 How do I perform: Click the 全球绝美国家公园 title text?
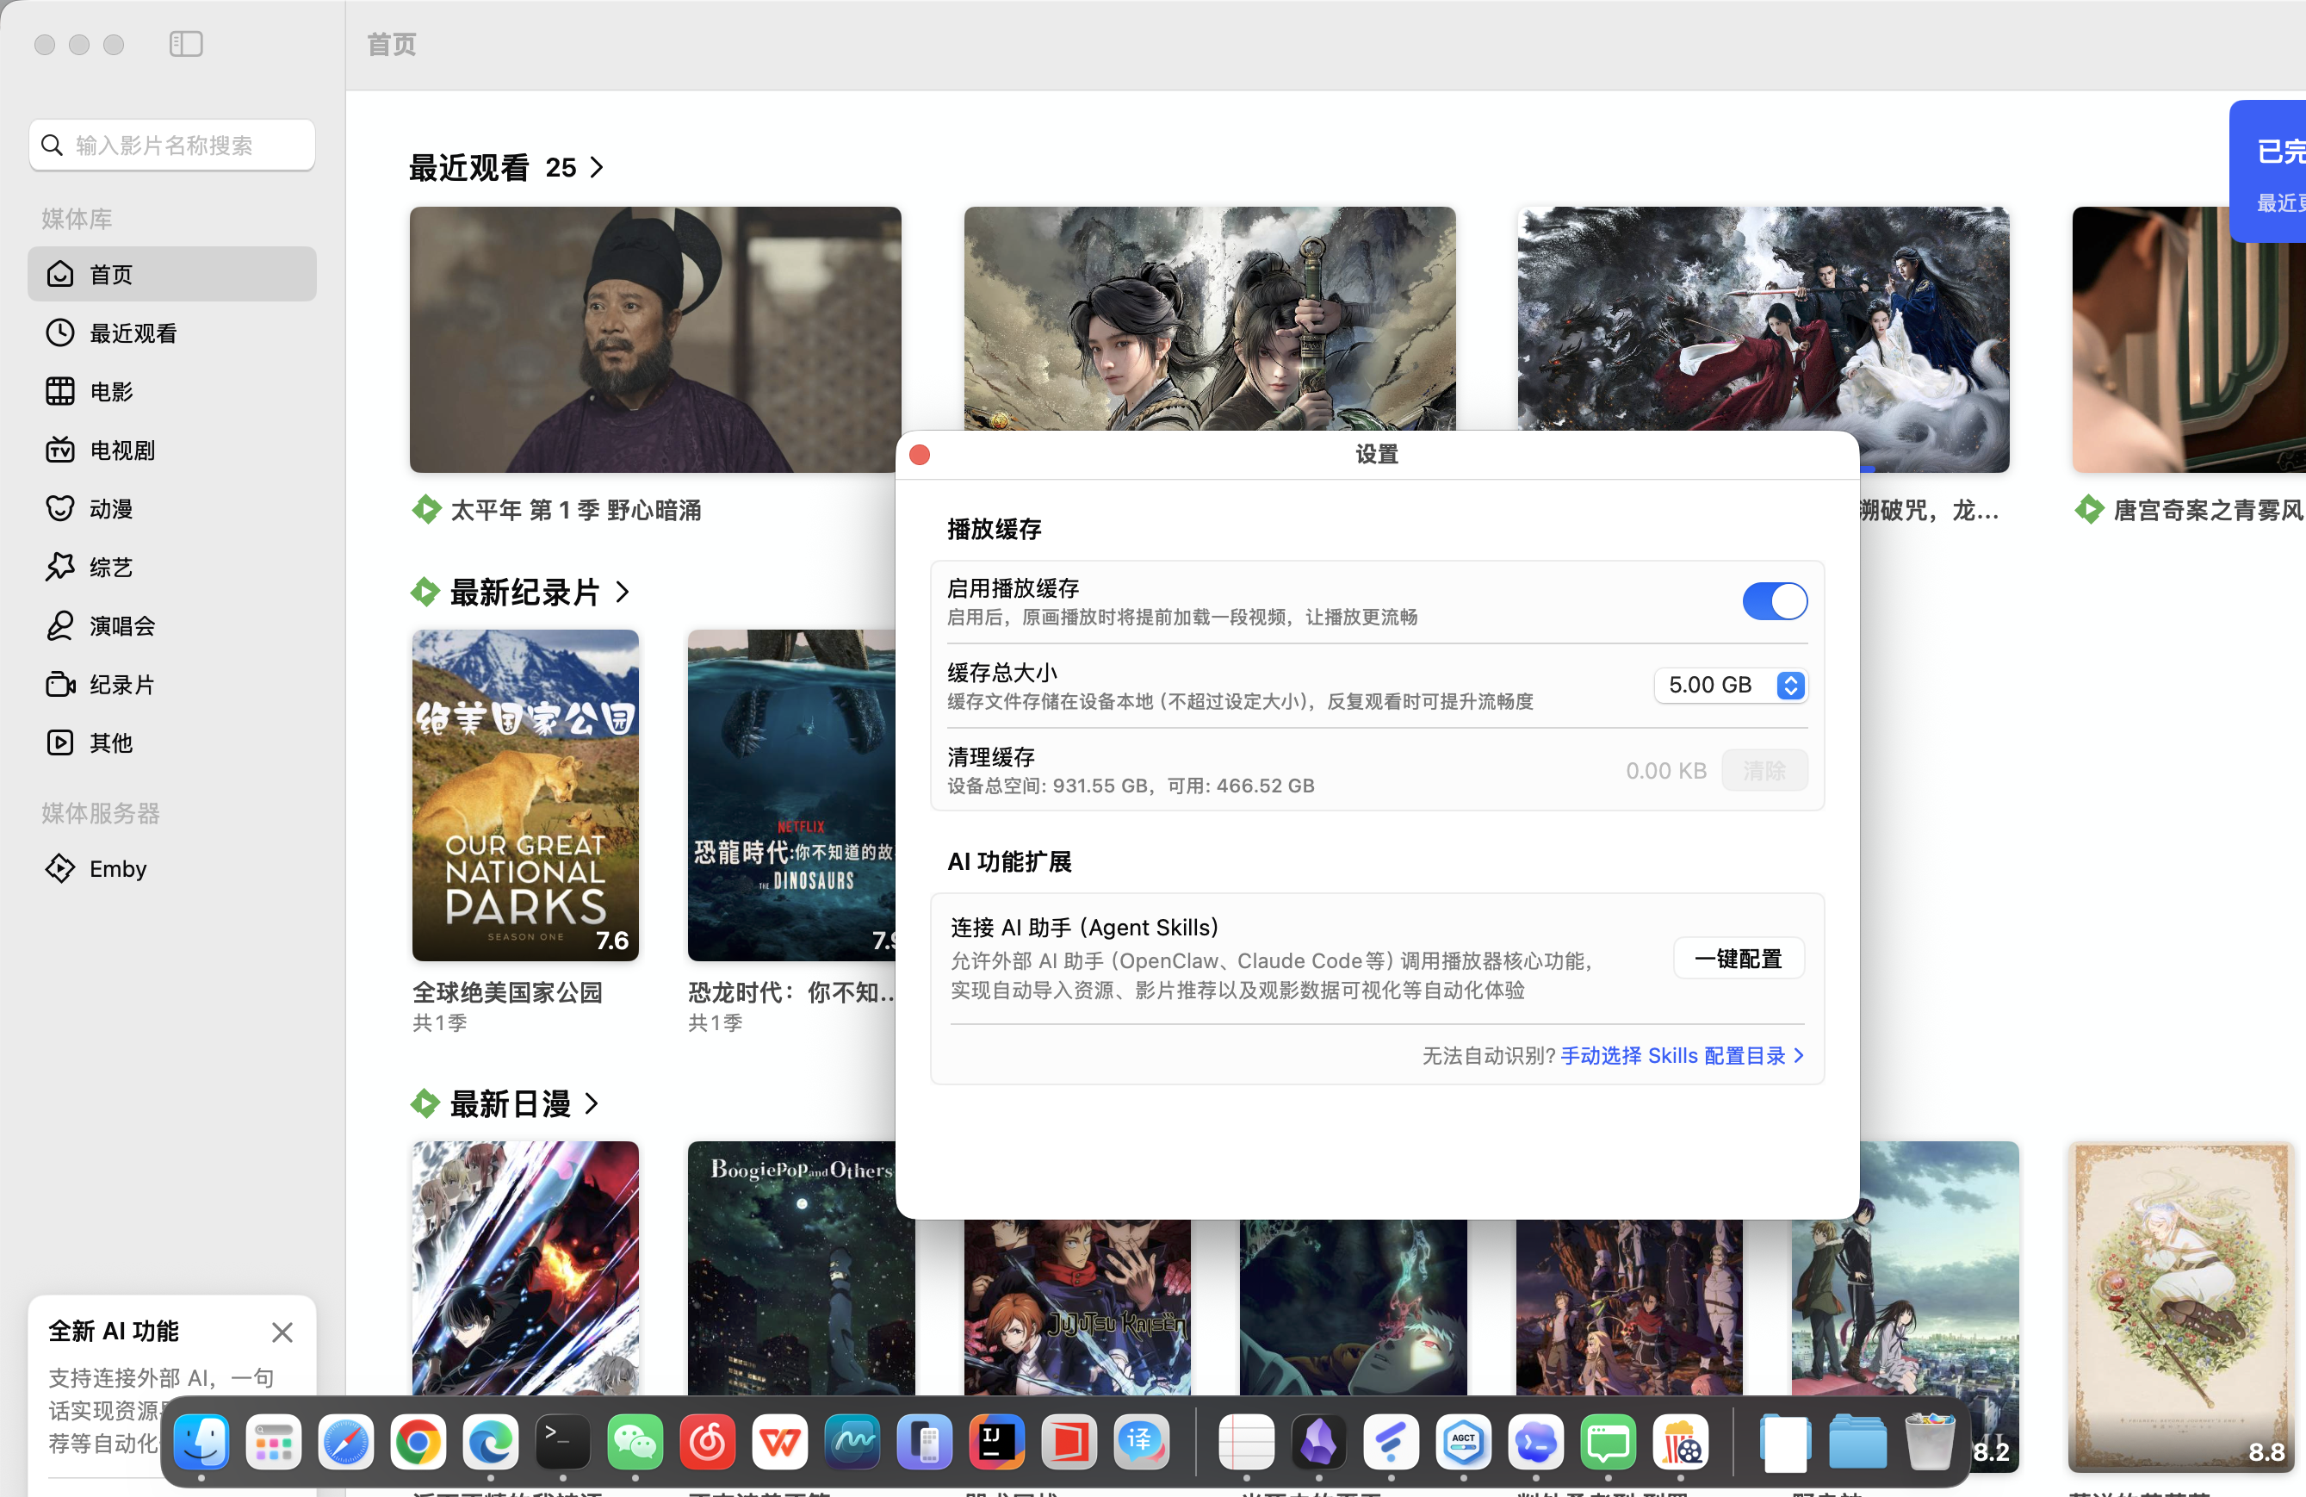point(508,992)
